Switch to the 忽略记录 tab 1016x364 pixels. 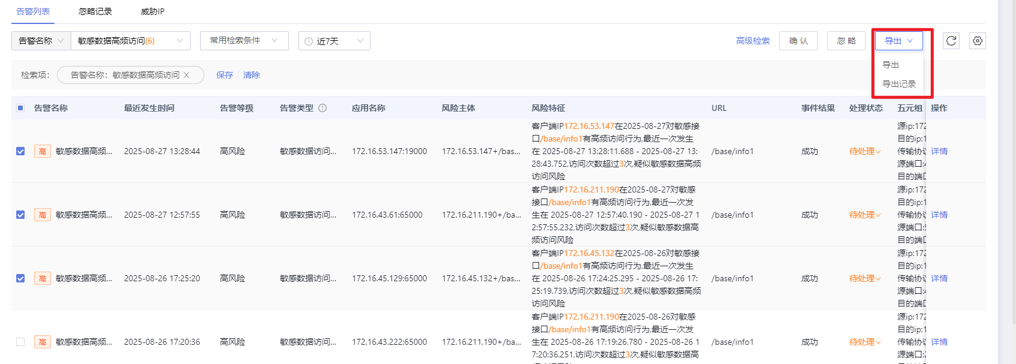tap(95, 11)
